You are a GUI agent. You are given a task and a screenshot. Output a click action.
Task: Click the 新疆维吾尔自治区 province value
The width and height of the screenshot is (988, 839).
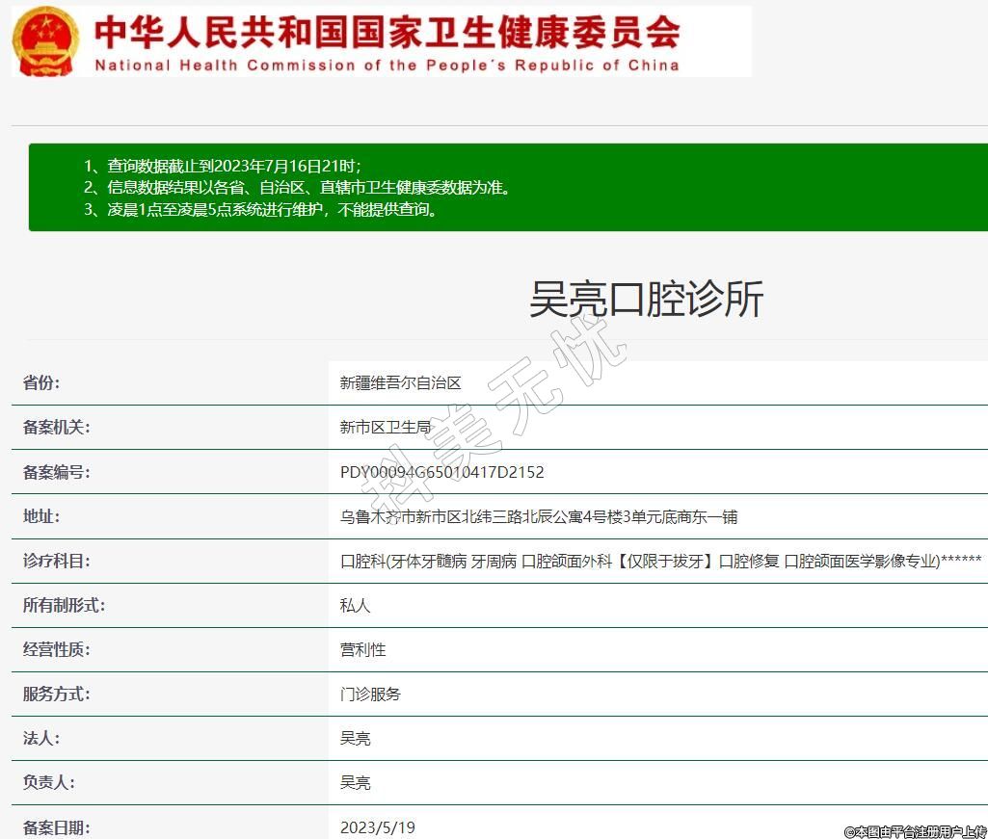point(400,382)
